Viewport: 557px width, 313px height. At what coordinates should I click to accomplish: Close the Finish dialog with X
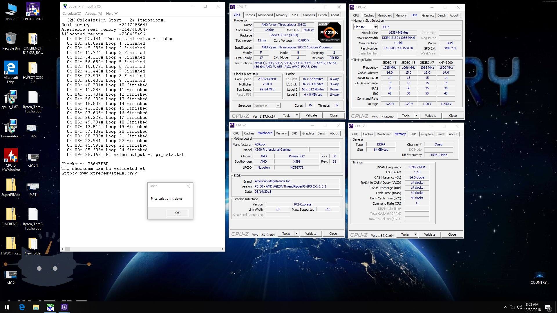188,186
